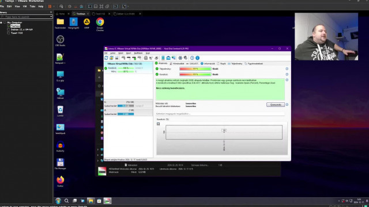The width and height of the screenshot is (369, 207).
Task: Collapse the My Computer tree node
Action: 1,22
